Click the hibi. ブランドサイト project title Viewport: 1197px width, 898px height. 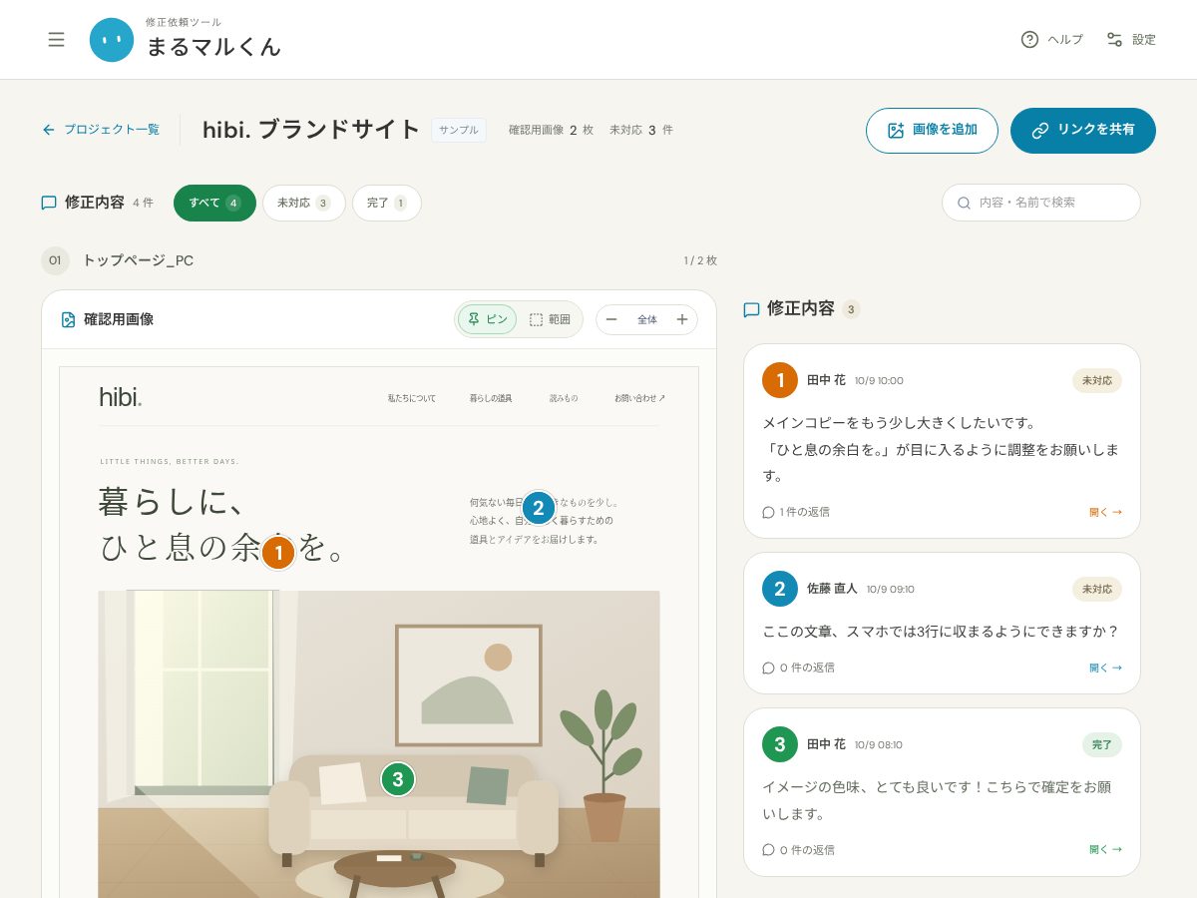pyautogui.click(x=312, y=130)
